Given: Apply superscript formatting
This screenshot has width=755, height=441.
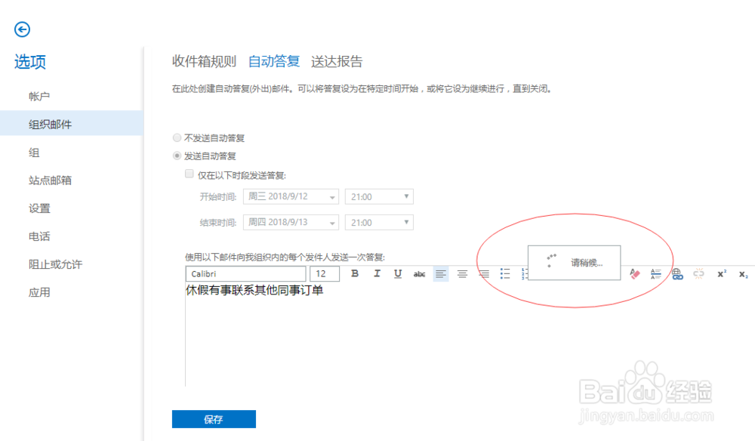Looking at the screenshot, I should point(722,273).
